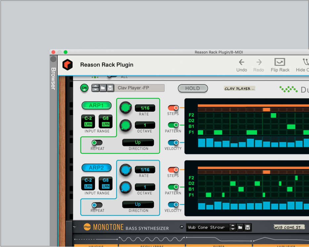Image resolution: width=309 pixels, height=247 pixels.
Task: Click the Reason cube logo
Action: point(67,65)
